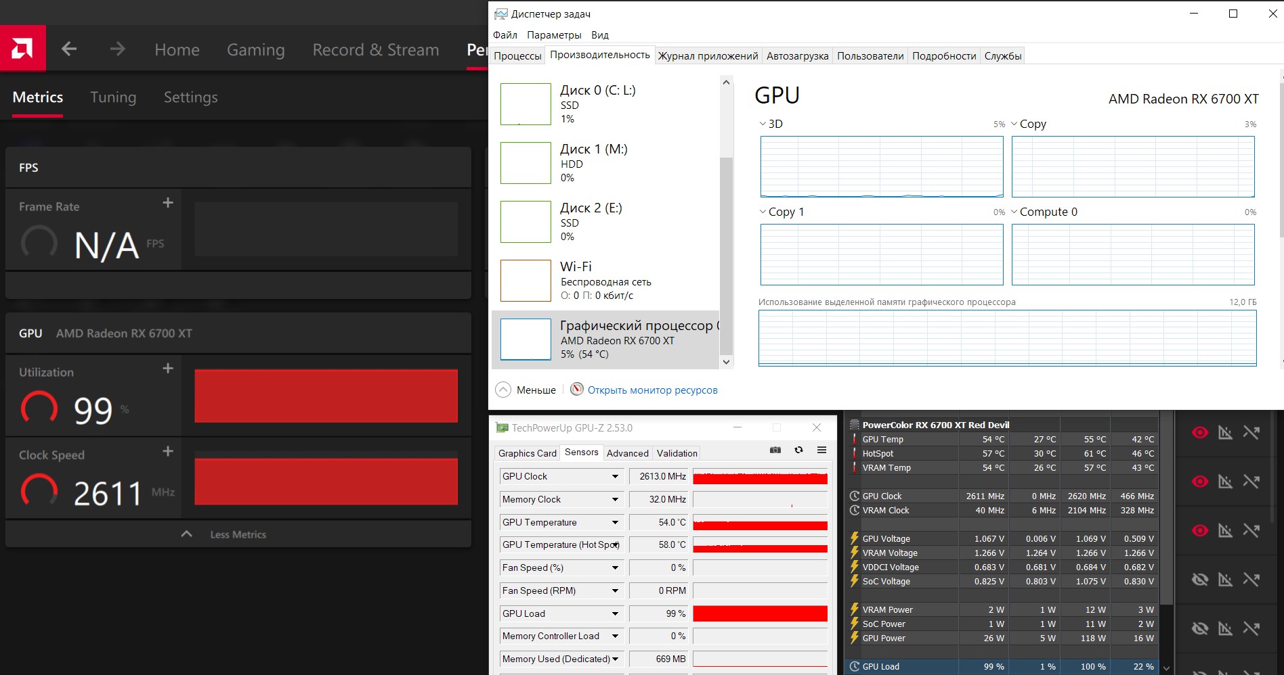Image resolution: width=1284 pixels, height=675 pixels.
Task: Open the Settings tab in AMD Software
Action: click(191, 97)
